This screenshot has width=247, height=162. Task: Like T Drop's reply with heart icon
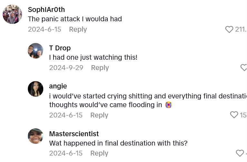pos(244,67)
